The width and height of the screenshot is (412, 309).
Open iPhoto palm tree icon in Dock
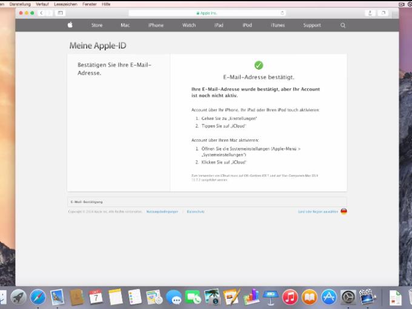(212, 297)
